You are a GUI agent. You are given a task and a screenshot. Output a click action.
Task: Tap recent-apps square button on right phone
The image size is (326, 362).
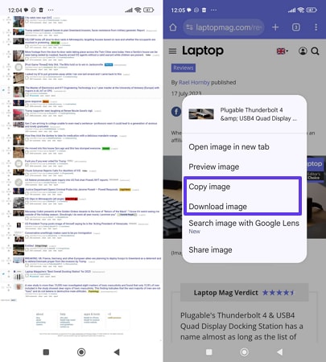click(209, 352)
